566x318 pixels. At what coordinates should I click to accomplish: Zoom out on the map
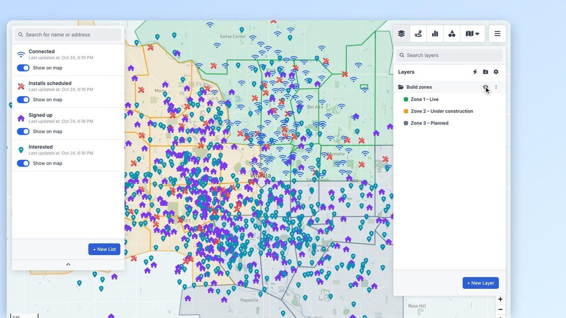(x=501, y=310)
